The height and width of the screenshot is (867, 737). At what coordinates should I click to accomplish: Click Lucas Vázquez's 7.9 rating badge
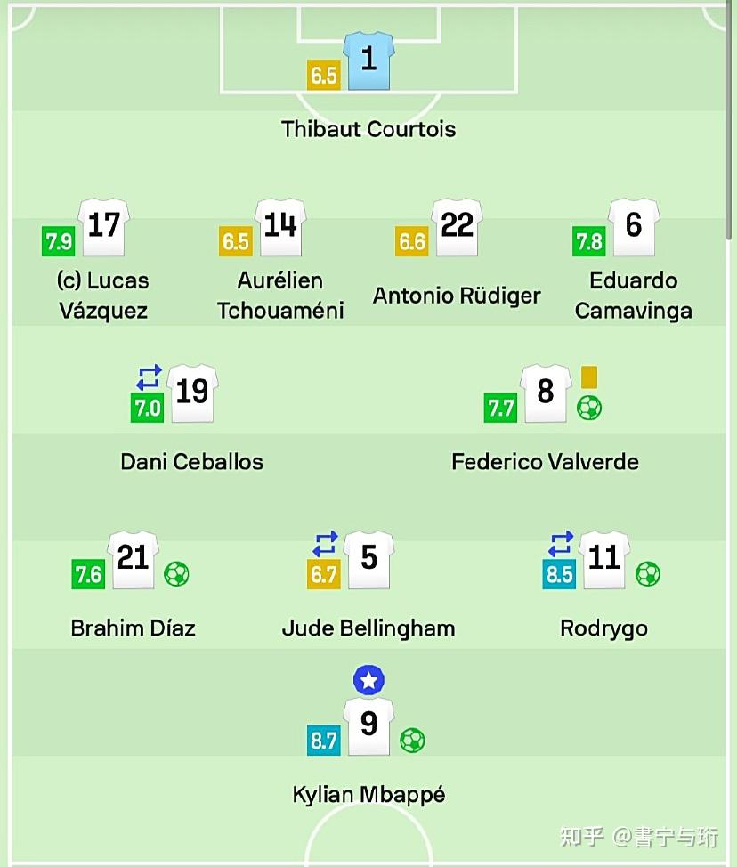pyautogui.click(x=58, y=241)
